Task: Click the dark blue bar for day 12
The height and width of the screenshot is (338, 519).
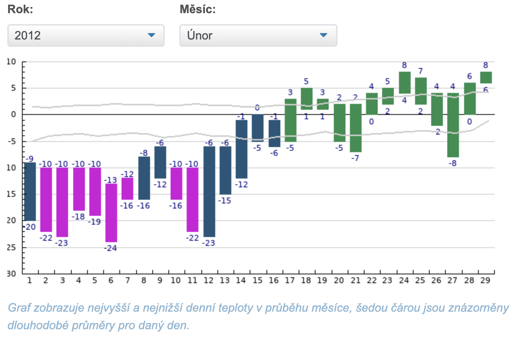Action: click(209, 191)
